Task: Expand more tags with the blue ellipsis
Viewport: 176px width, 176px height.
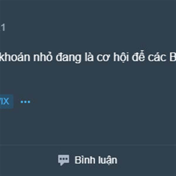Action: (x=25, y=102)
